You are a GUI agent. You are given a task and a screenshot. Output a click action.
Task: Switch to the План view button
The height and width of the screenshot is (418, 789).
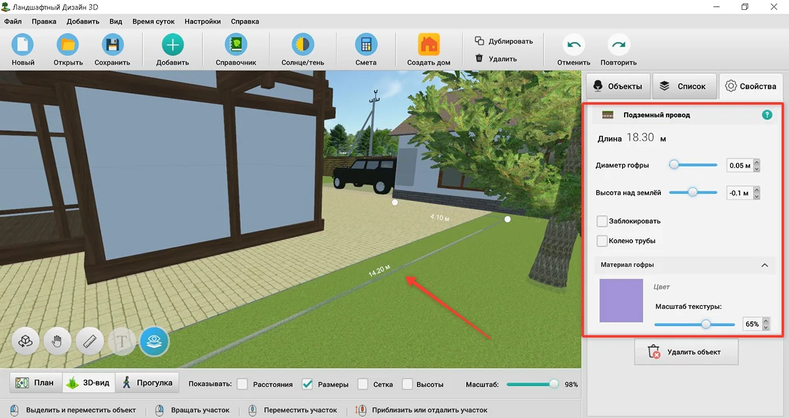pyautogui.click(x=36, y=383)
